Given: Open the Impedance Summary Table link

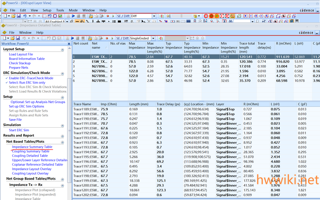Looking at the screenshot, I should coord(32,147).
